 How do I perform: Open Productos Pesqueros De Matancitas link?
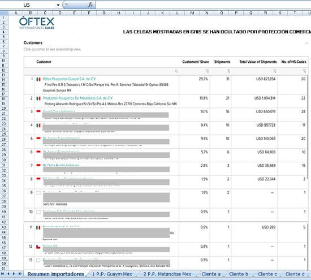click(x=78, y=98)
